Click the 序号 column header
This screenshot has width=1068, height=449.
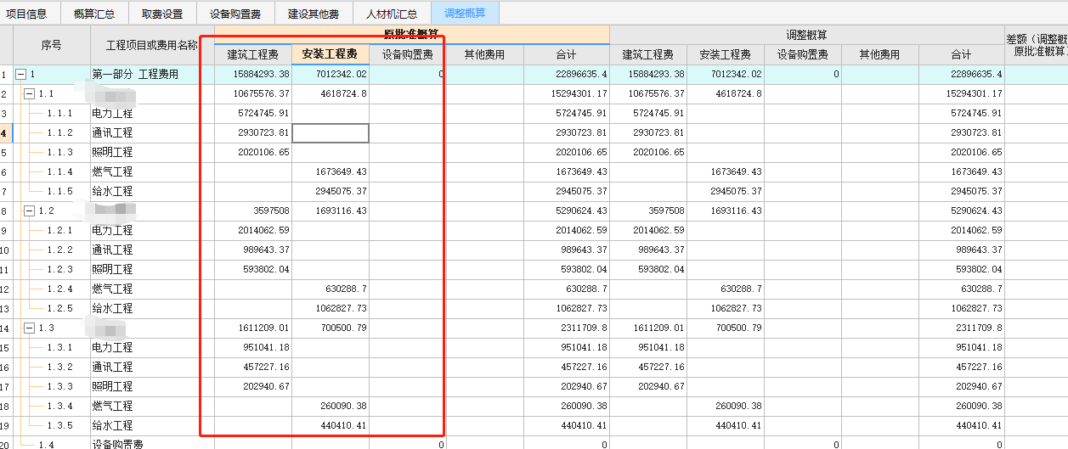pos(52,45)
